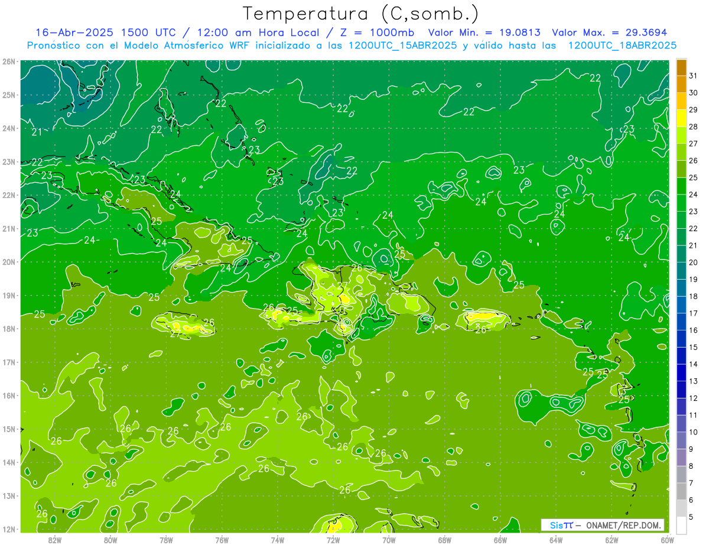The width and height of the screenshot is (709, 548).
Task: Pick the legend band between 25 and 26
Action: click(681, 169)
